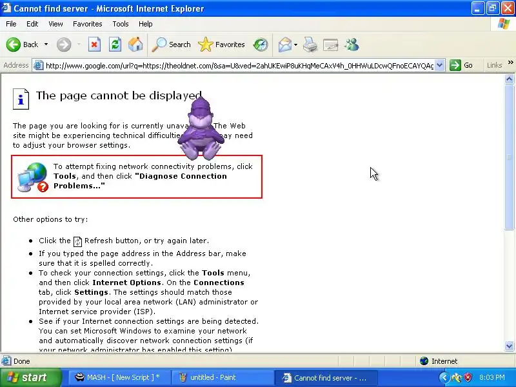Click 'Other options to try:' text
This screenshot has width=516, height=387.
pos(50,219)
